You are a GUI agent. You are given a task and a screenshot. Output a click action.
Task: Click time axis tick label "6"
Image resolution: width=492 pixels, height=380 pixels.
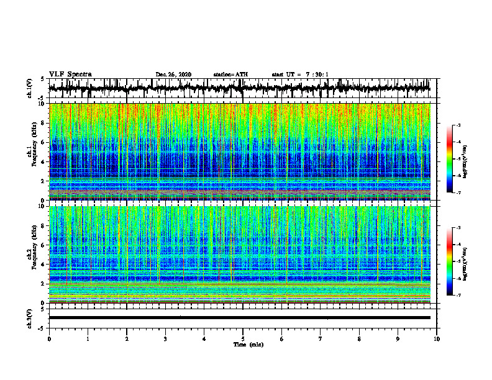(281, 339)
